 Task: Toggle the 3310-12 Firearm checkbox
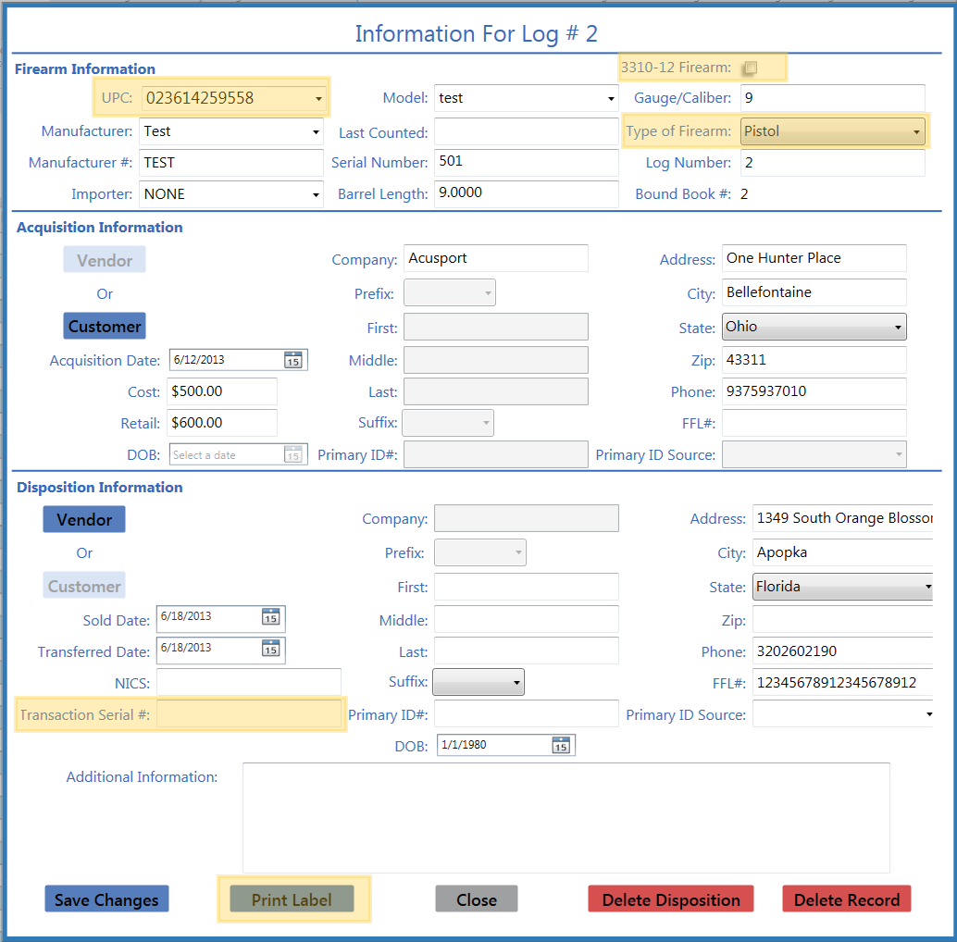750,68
